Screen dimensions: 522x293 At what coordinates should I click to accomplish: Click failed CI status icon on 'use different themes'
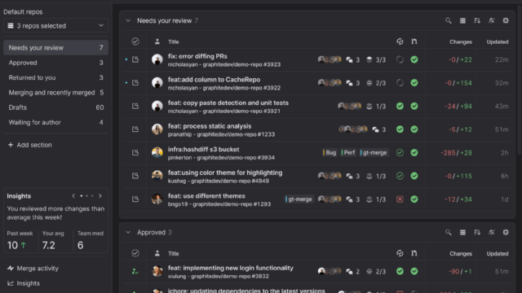(400, 199)
